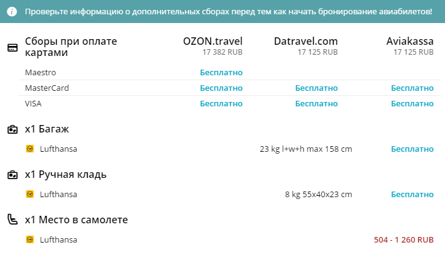Click the airplane seat icon
445x255 pixels.
coord(12,220)
